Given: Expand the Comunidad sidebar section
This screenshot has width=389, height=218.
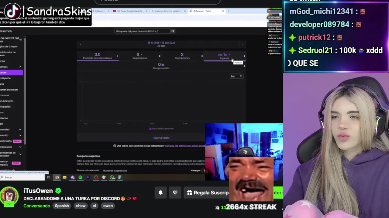Looking at the screenshot, I should tap(20, 130).
